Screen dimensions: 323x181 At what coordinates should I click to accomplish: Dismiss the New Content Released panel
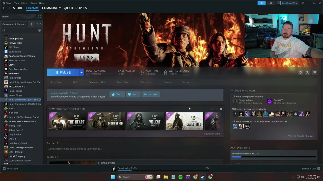point(221,109)
